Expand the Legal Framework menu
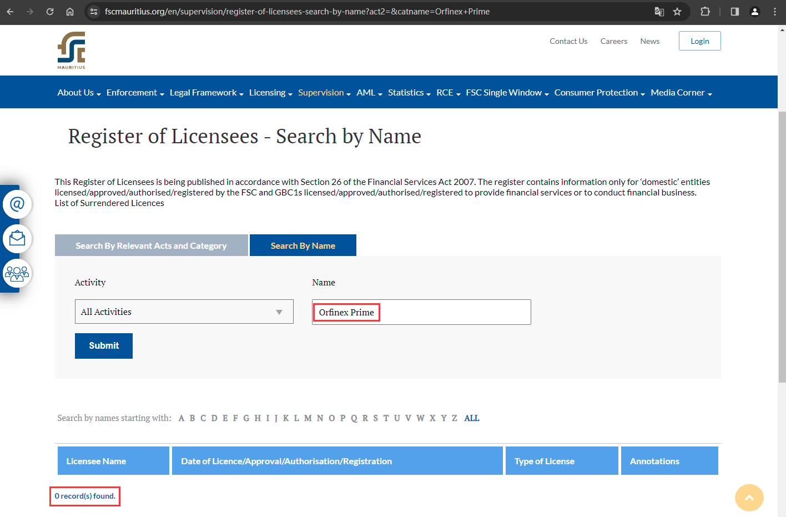Image resolution: width=786 pixels, height=517 pixels. pos(206,93)
